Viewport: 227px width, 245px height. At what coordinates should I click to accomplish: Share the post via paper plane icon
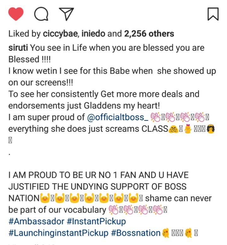point(66,14)
